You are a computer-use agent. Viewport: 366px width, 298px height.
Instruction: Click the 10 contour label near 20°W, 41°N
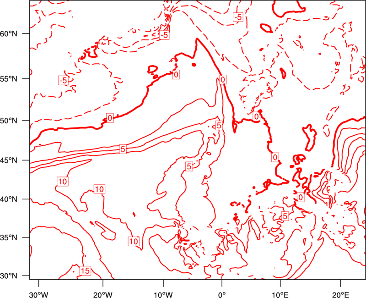[x=99, y=189]
